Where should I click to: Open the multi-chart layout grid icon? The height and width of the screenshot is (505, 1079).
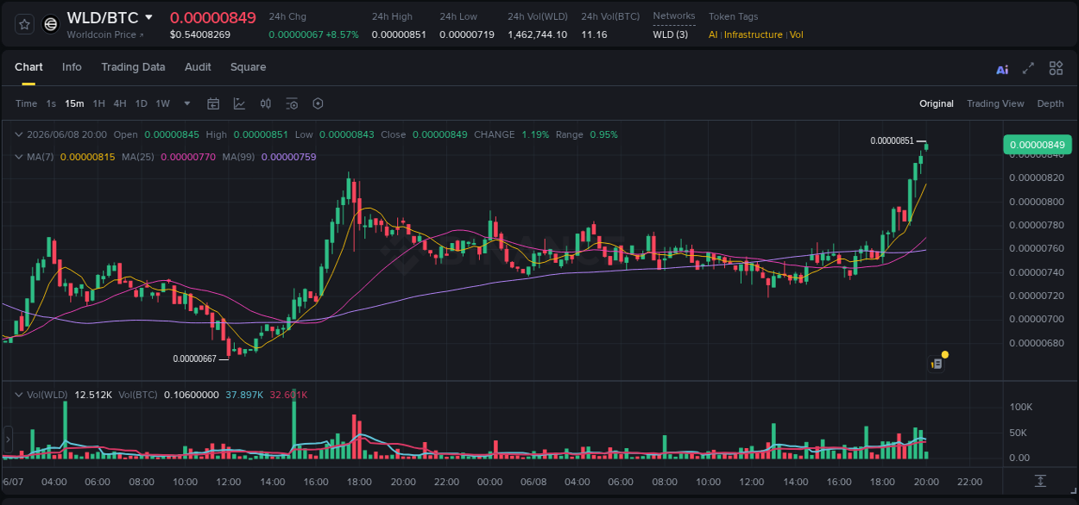1056,68
